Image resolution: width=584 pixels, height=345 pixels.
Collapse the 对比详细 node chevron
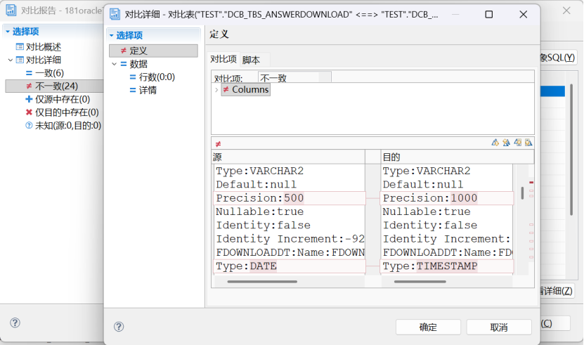click(x=11, y=60)
